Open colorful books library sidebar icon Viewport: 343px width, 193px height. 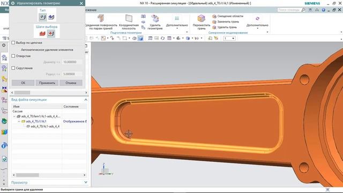pos(4,132)
